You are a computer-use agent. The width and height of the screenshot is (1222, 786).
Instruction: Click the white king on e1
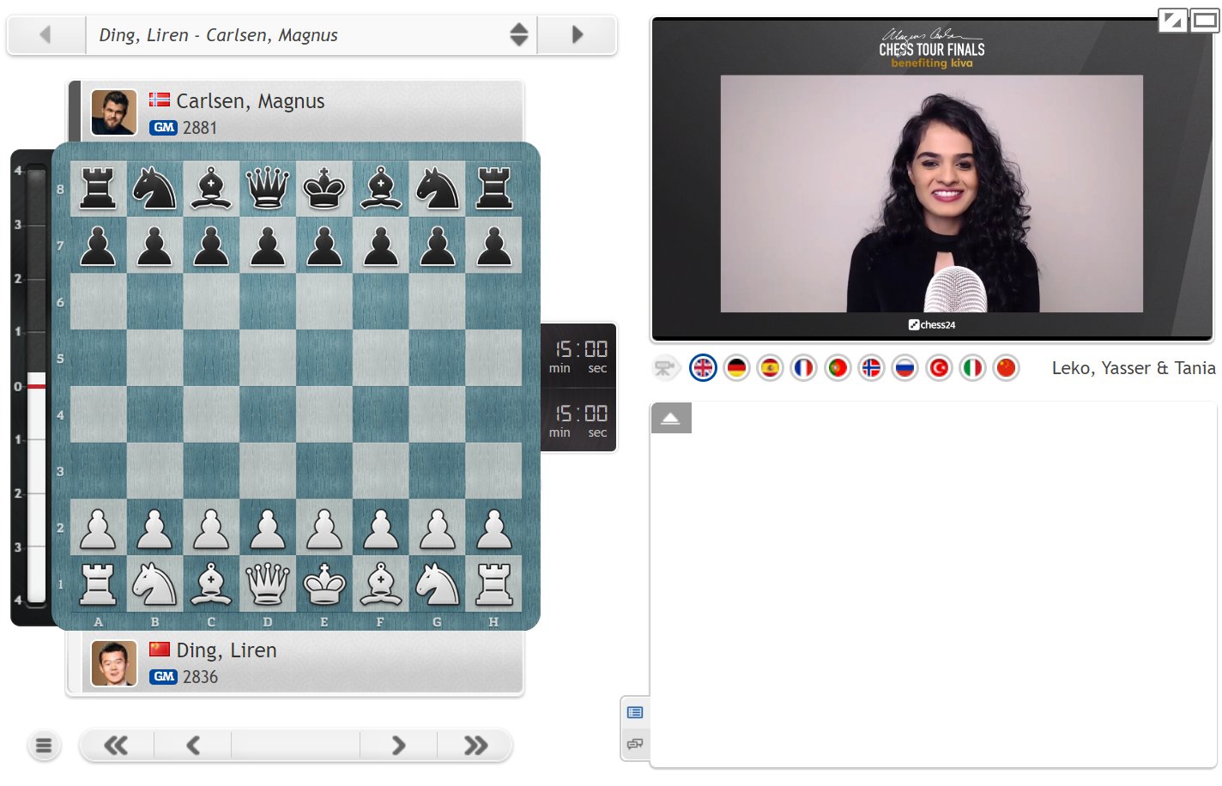point(324,583)
